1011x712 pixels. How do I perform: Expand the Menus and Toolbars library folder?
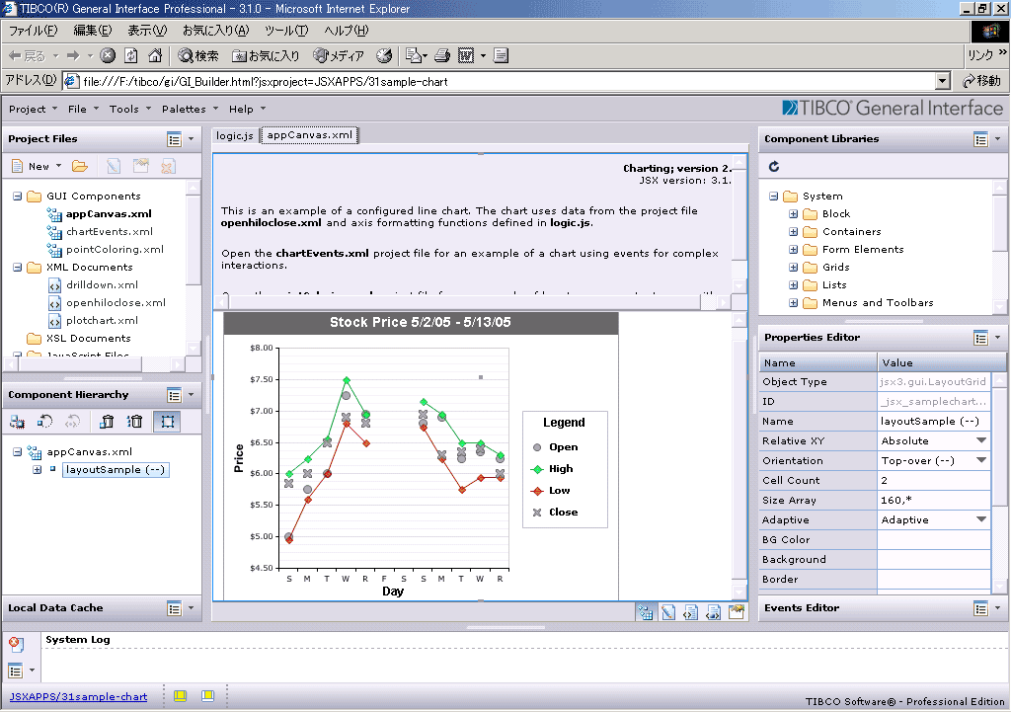coord(794,302)
